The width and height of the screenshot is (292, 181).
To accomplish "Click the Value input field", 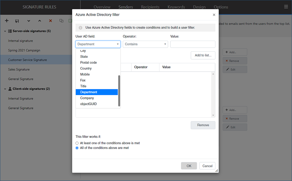I will click(x=193, y=44).
